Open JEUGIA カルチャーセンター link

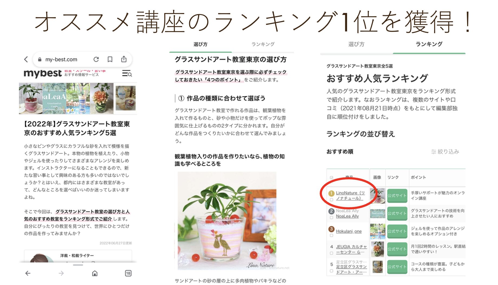pyautogui.click(x=351, y=249)
